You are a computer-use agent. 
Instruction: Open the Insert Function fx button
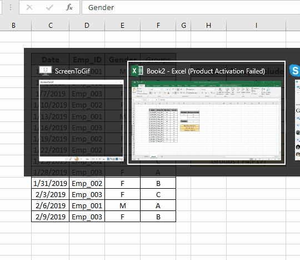pos(69,7)
